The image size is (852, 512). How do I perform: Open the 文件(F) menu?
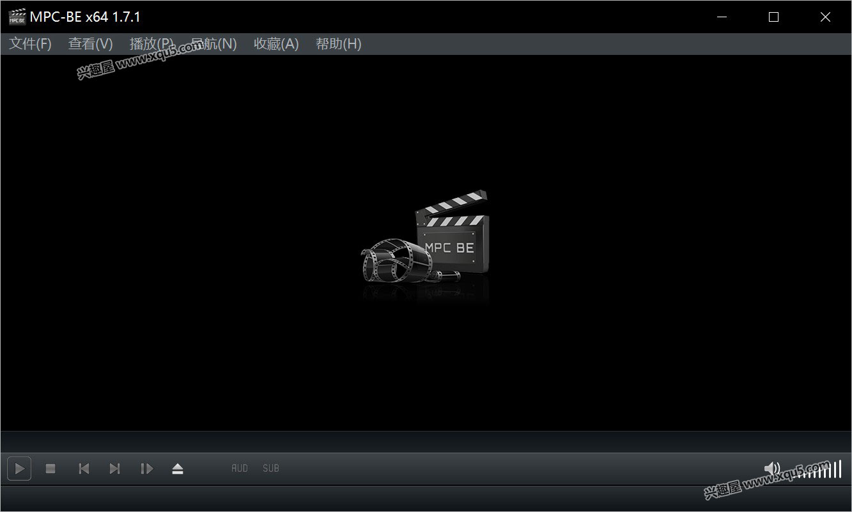point(30,44)
